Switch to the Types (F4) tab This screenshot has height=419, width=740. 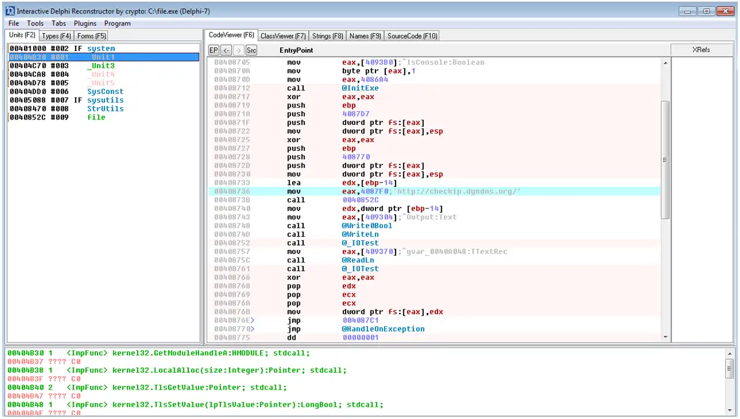56,36
